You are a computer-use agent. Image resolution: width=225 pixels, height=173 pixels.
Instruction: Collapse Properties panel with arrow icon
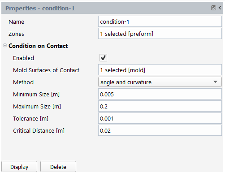220,8
